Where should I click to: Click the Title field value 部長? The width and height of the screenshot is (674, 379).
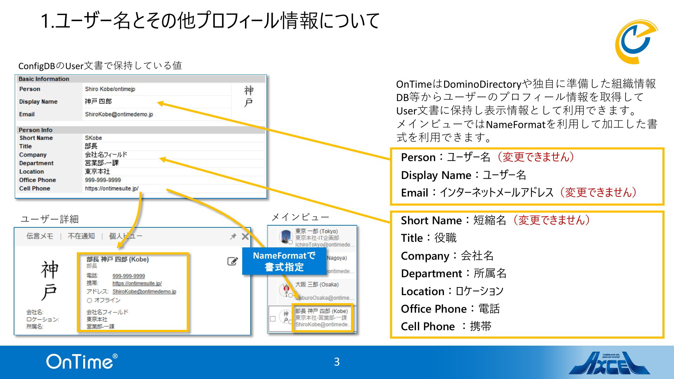point(91,146)
